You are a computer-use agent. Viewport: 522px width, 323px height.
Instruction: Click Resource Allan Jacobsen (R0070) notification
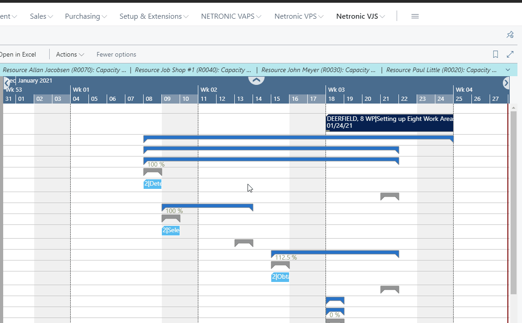tap(65, 70)
